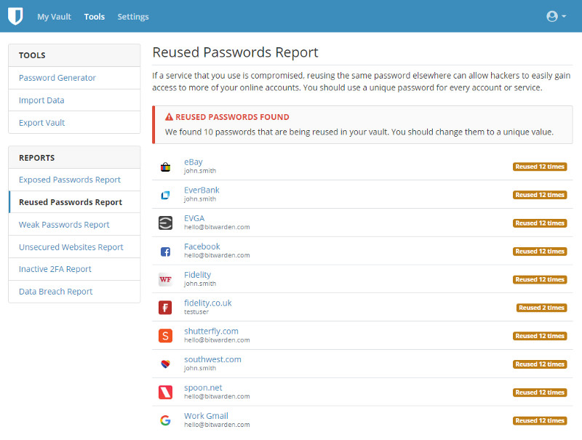
Task: Click the Bitwarden shield logo
Action: pos(15,16)
